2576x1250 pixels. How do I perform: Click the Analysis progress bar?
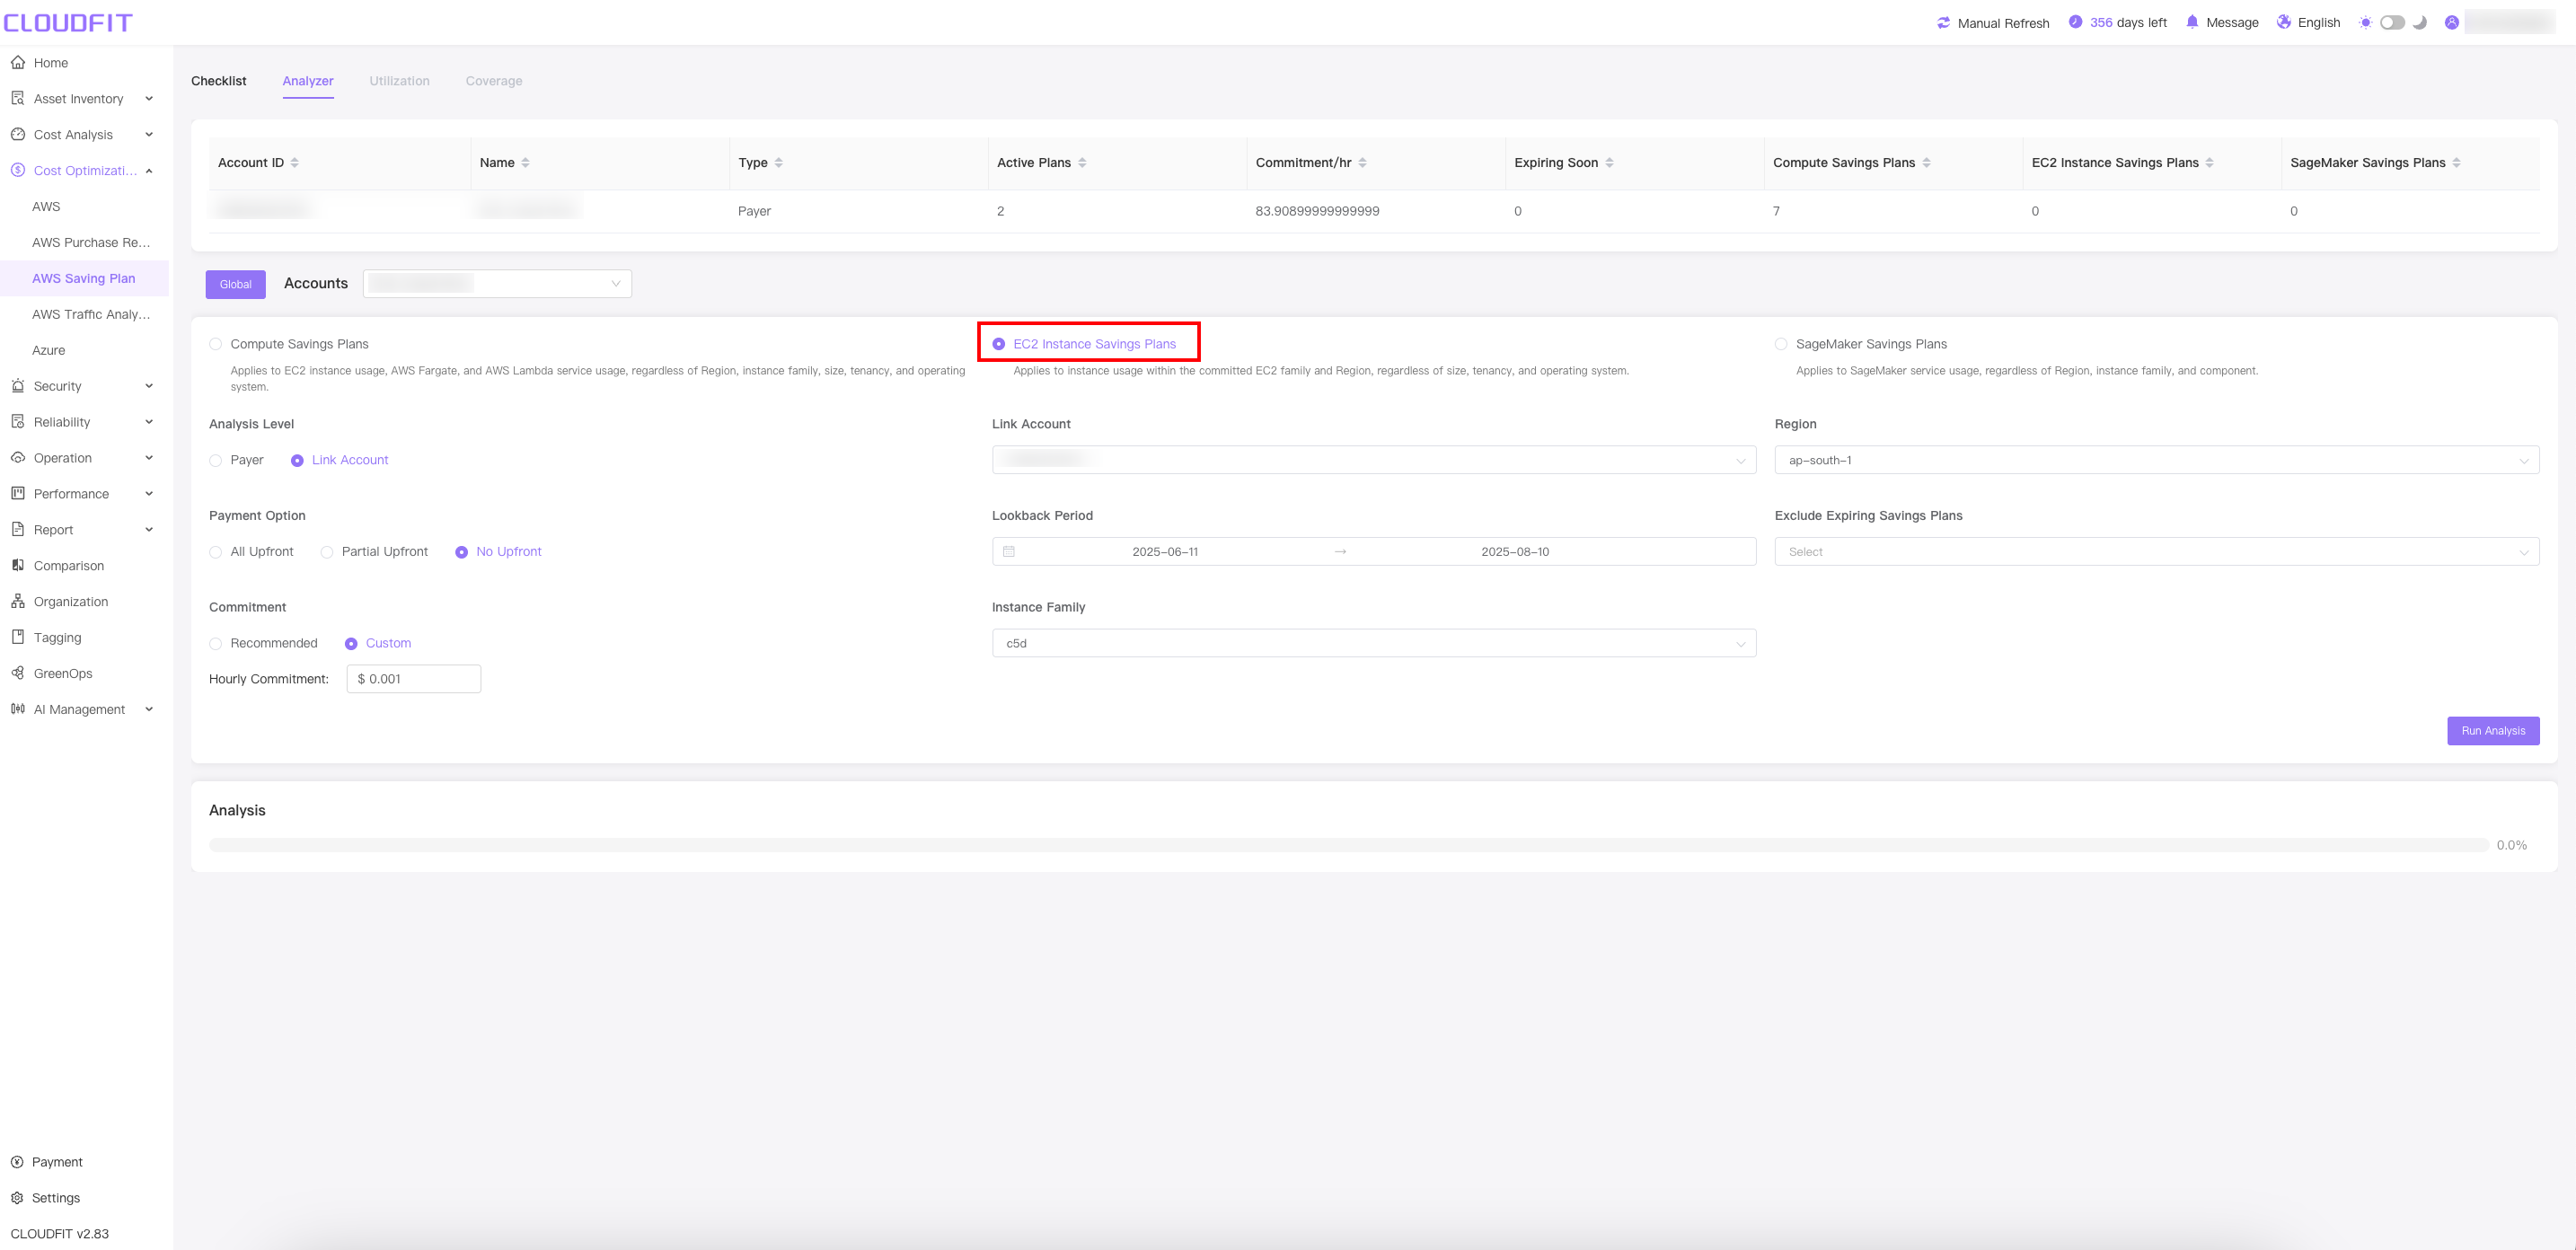pyautogui.click(x=1348, y=846)
